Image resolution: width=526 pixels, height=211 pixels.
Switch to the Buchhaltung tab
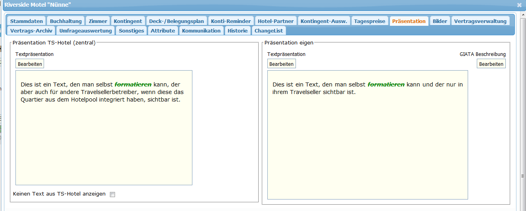click(66, 21)
